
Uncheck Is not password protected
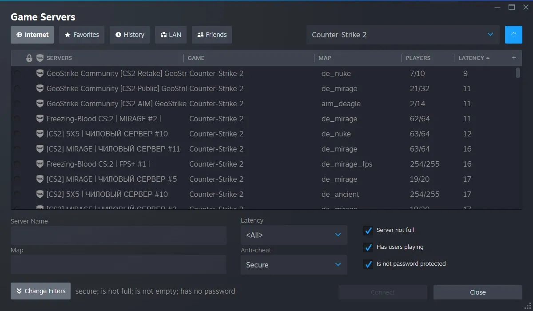tap(368, 264)
